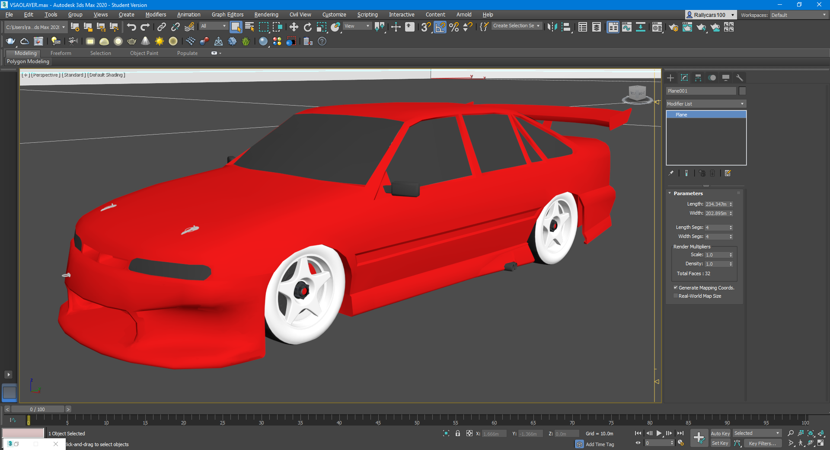Toggle the Selection Lock padlock
Image resolution: width=830 pixels, height=450 pixels.
pyautogui.click(x=458, y=433)
